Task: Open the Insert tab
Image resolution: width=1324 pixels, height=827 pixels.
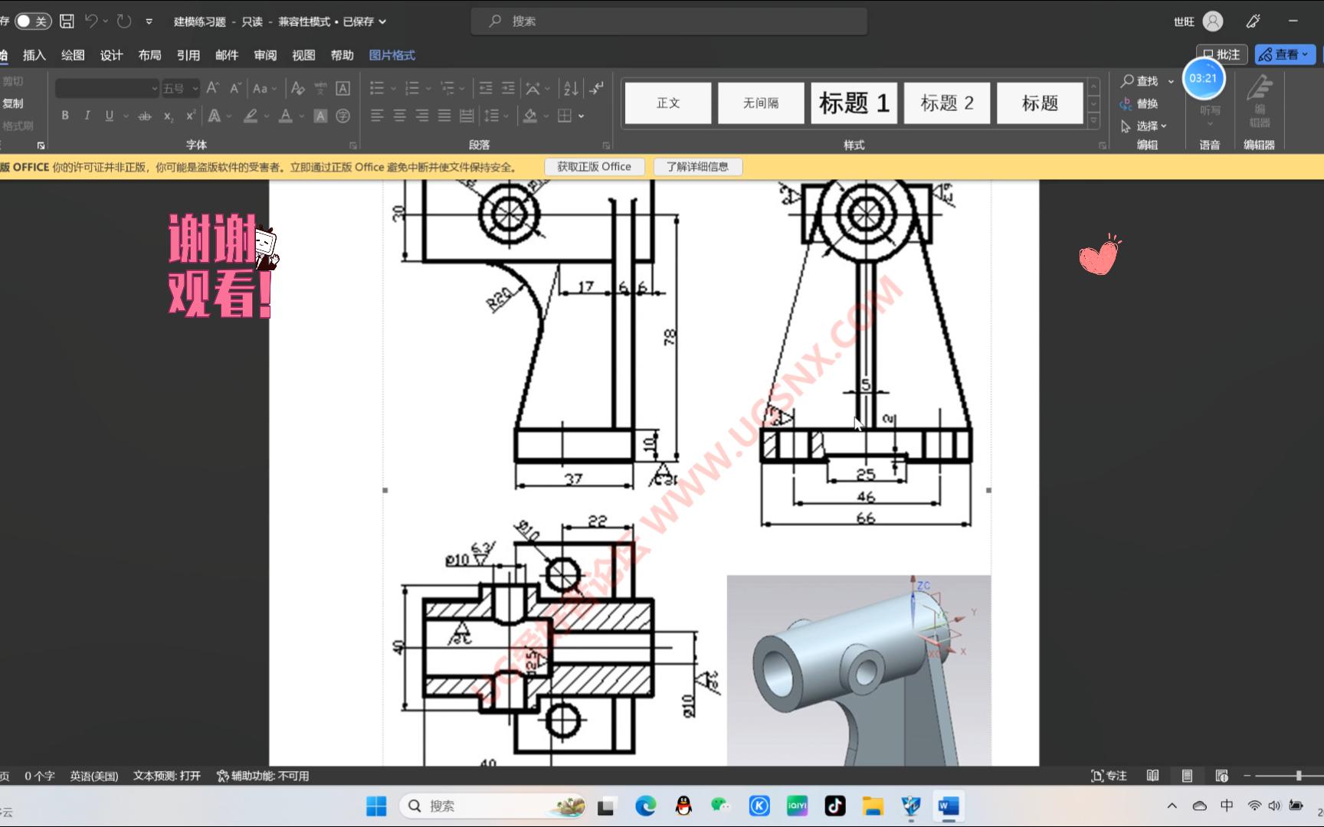Action: (x=34, y=55)
